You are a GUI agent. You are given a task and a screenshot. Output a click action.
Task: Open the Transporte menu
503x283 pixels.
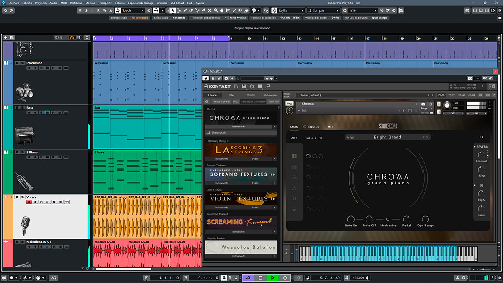(105, 3)
